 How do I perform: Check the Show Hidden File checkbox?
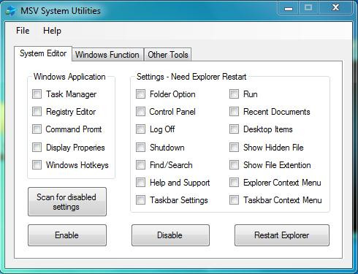tap(234, 147)
